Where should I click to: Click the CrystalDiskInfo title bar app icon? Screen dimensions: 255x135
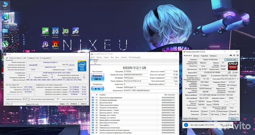(92, 54)
